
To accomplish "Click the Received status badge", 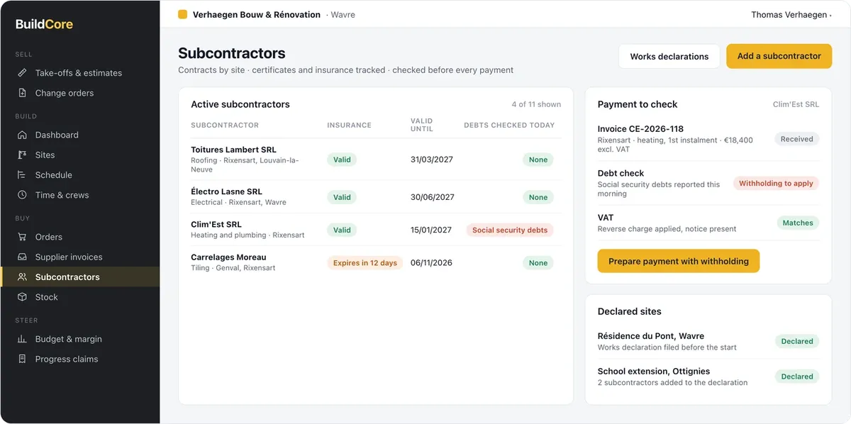I will [x=797, y=139].
